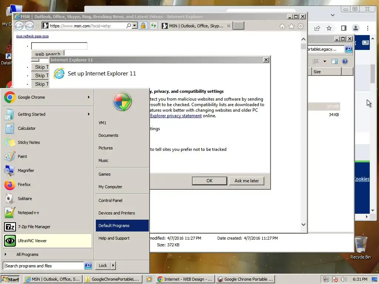
Task: Click the refresh icon in the IE address bar
Action: (x=154, y=26)
